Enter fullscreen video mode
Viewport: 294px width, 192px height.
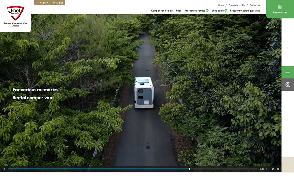coord(278,169)
